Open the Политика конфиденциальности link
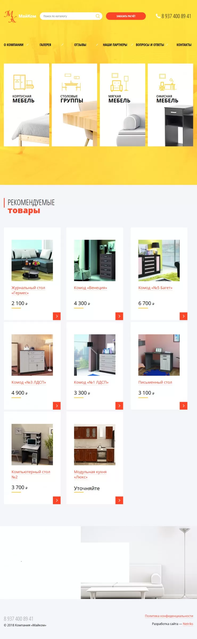Screen dimensions: 197x639 click(169, 616)
